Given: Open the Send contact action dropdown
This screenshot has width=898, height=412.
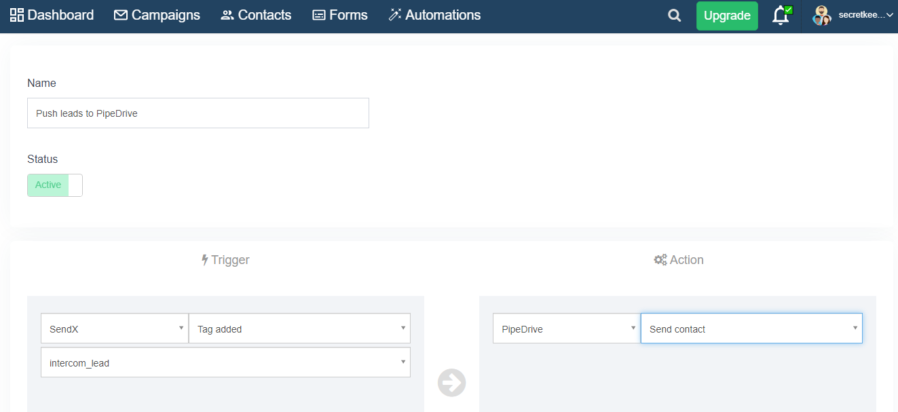Looking at the screenshot, I should click(751, 328).
